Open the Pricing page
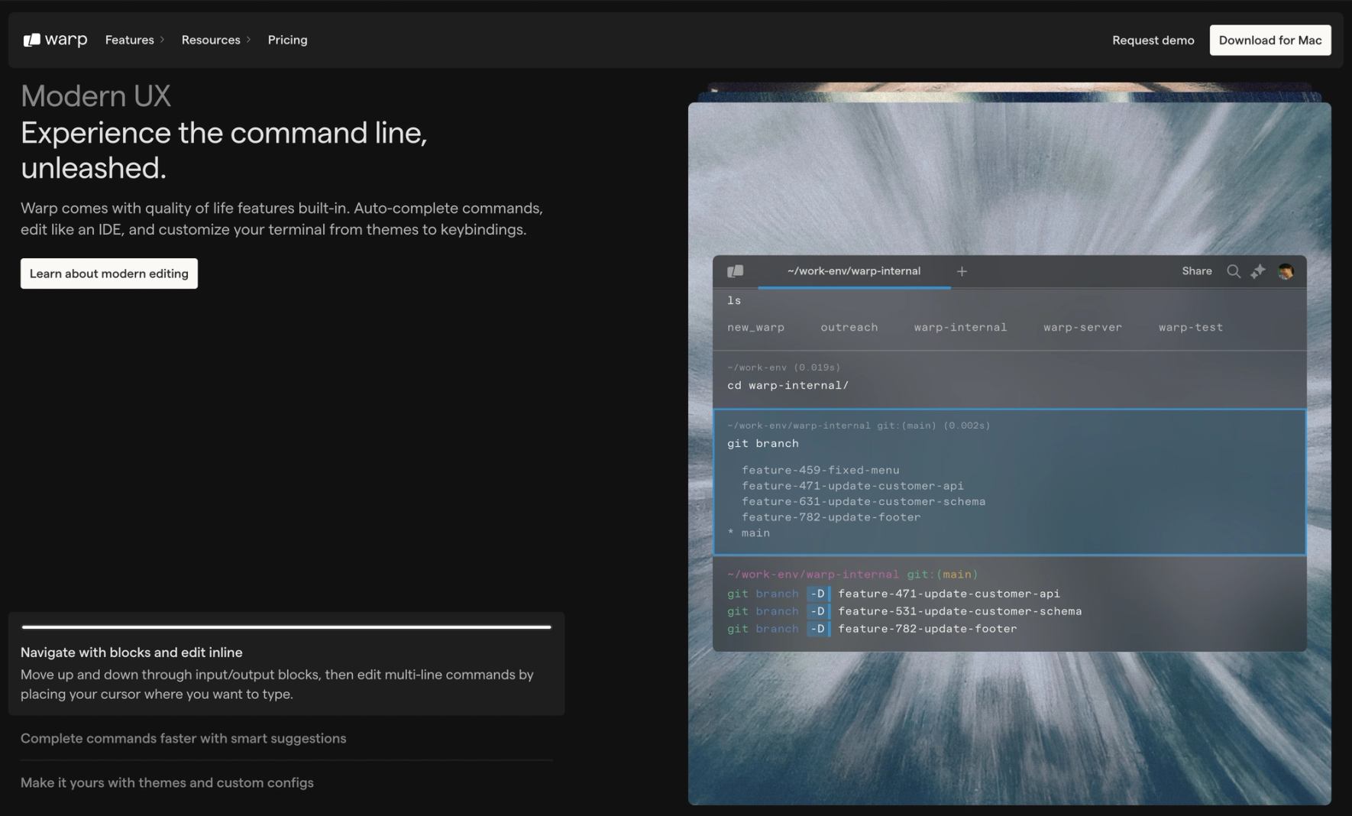Screen dimensions: 1352x816 287,40
